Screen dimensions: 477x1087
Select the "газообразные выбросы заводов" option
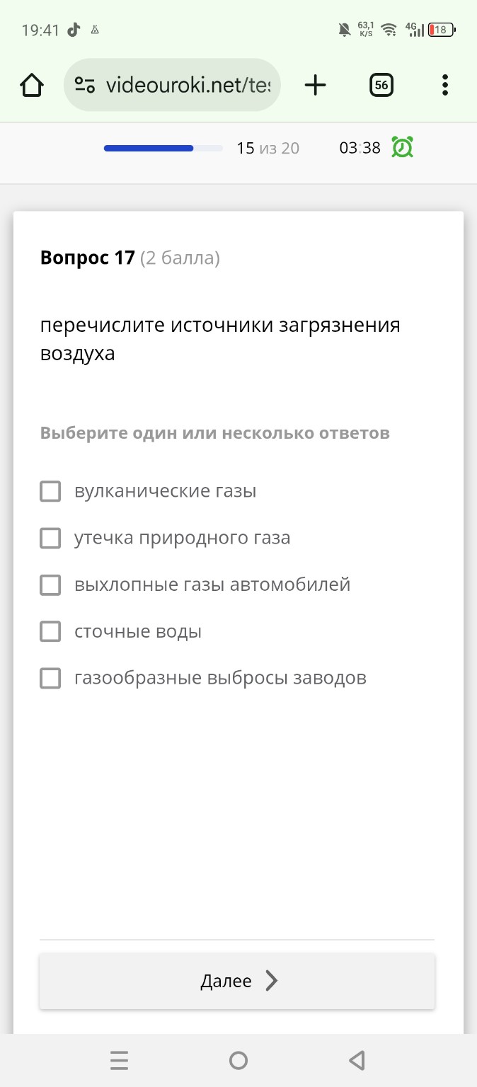tap(50, 678)
